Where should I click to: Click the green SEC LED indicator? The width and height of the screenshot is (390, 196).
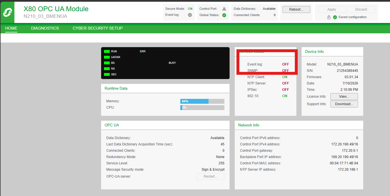coord(107,74)
